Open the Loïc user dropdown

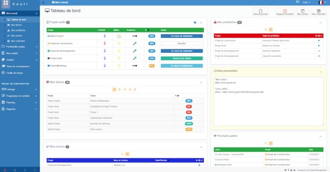coord(306,2)
